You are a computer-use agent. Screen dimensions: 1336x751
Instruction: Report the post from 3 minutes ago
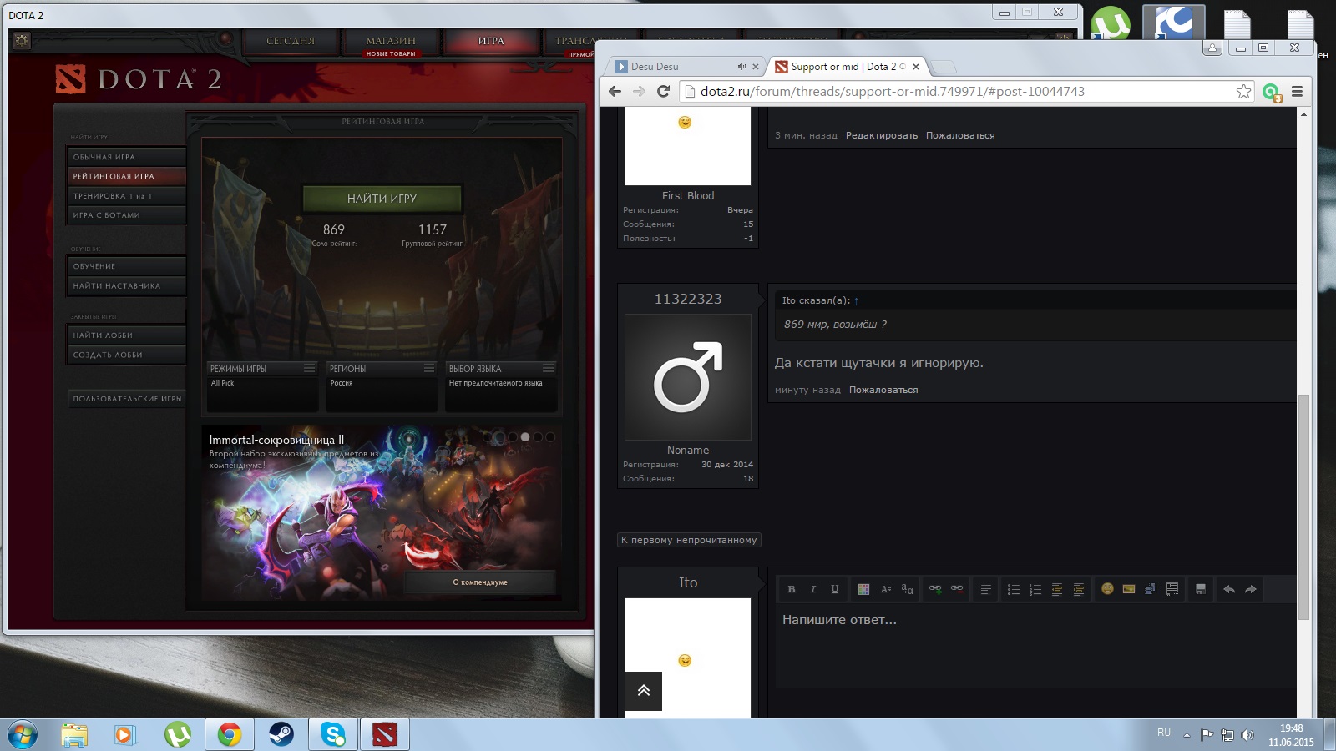(960, 135)
